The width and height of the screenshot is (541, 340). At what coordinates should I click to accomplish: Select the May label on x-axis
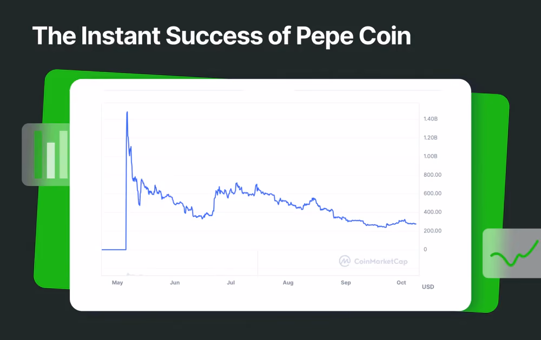117,282
